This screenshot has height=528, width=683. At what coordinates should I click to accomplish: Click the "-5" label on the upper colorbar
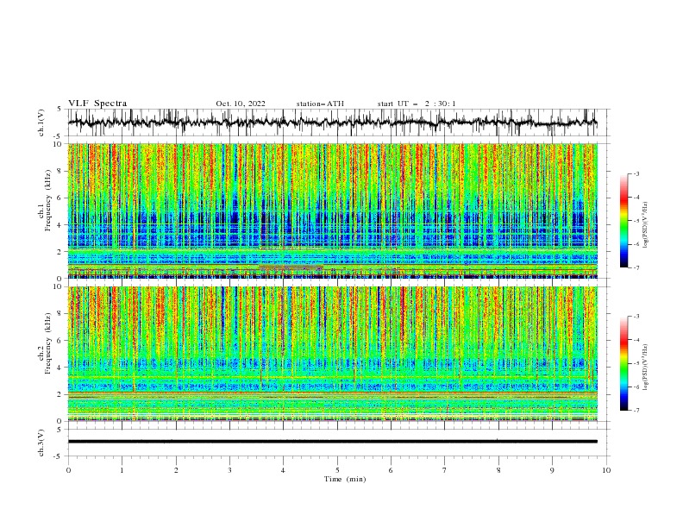tap(636, 221)
